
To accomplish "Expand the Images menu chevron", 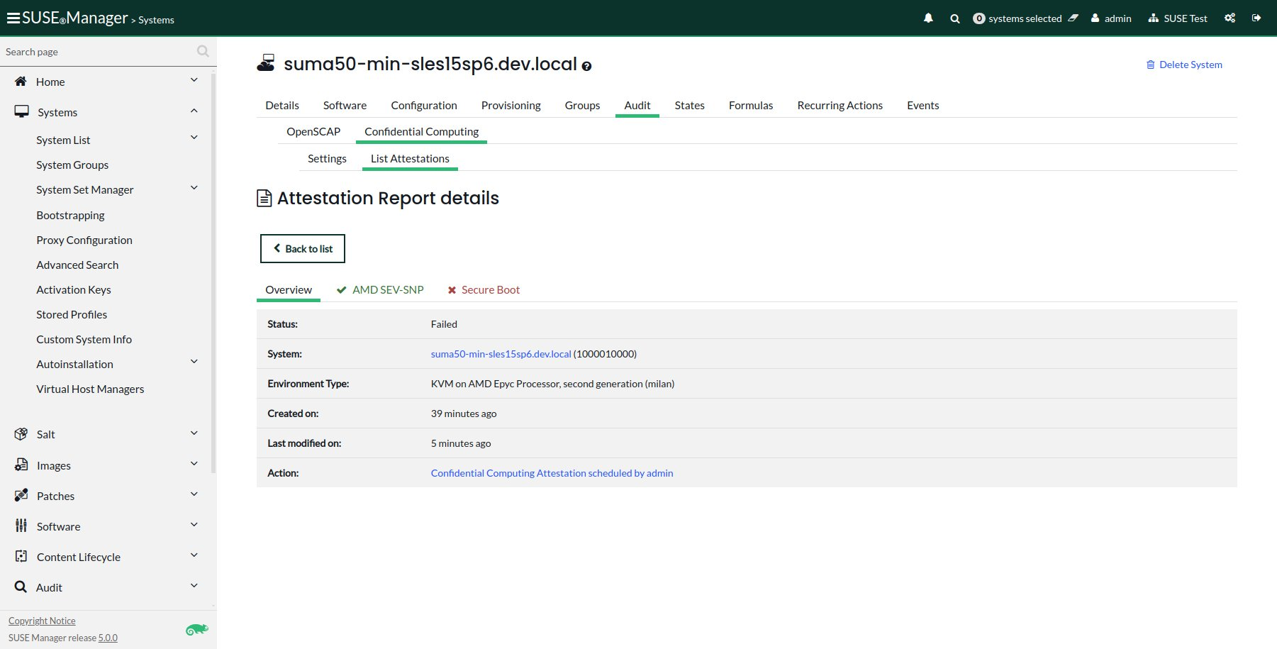I will click(x=194, y=464).
